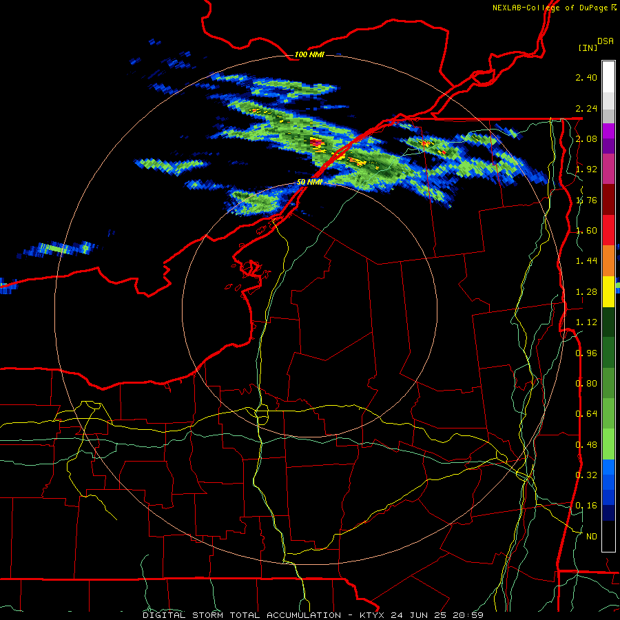Pick the white swatch at the legend top
Image resolution: width=620 pixels, height=620 pixels.
[608, 76]
